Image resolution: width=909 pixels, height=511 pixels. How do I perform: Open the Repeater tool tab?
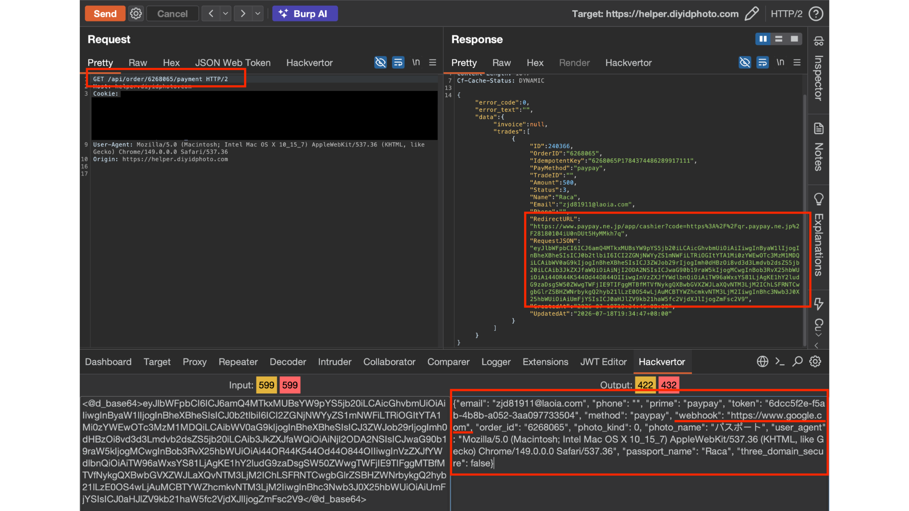[x=238, y=362]
